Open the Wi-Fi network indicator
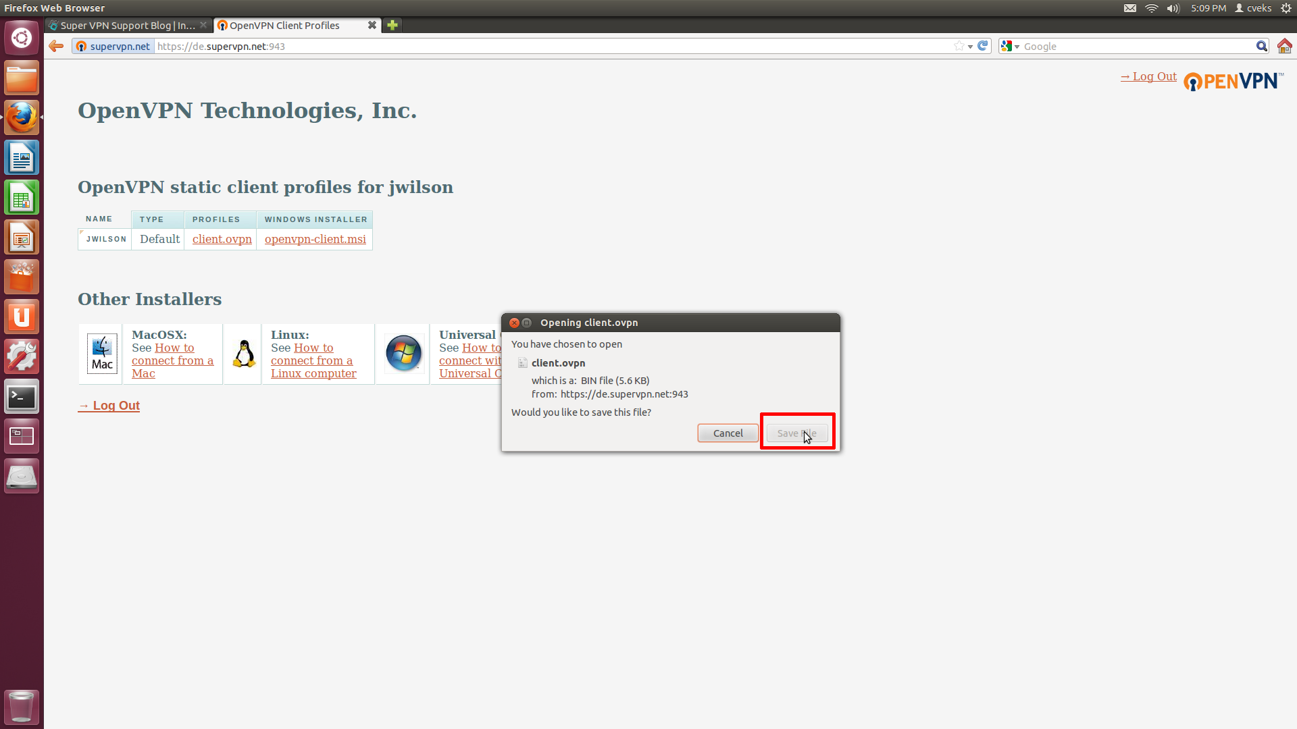 pos(1152,8)
